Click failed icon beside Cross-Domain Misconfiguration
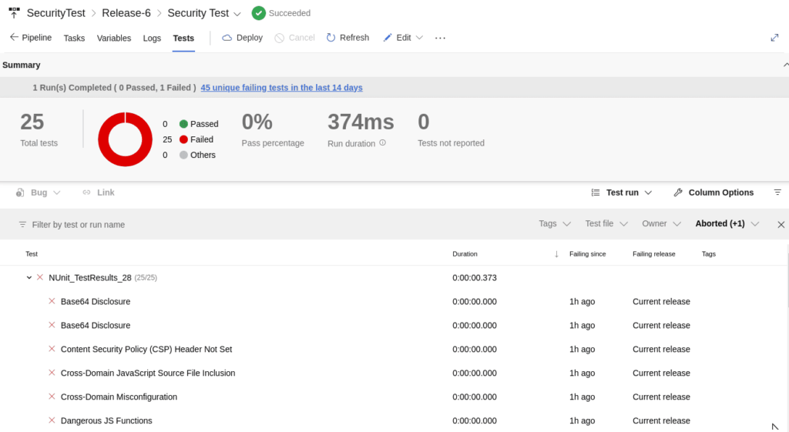The width and height of the screenshot is (789, 432). pos(52,397)
